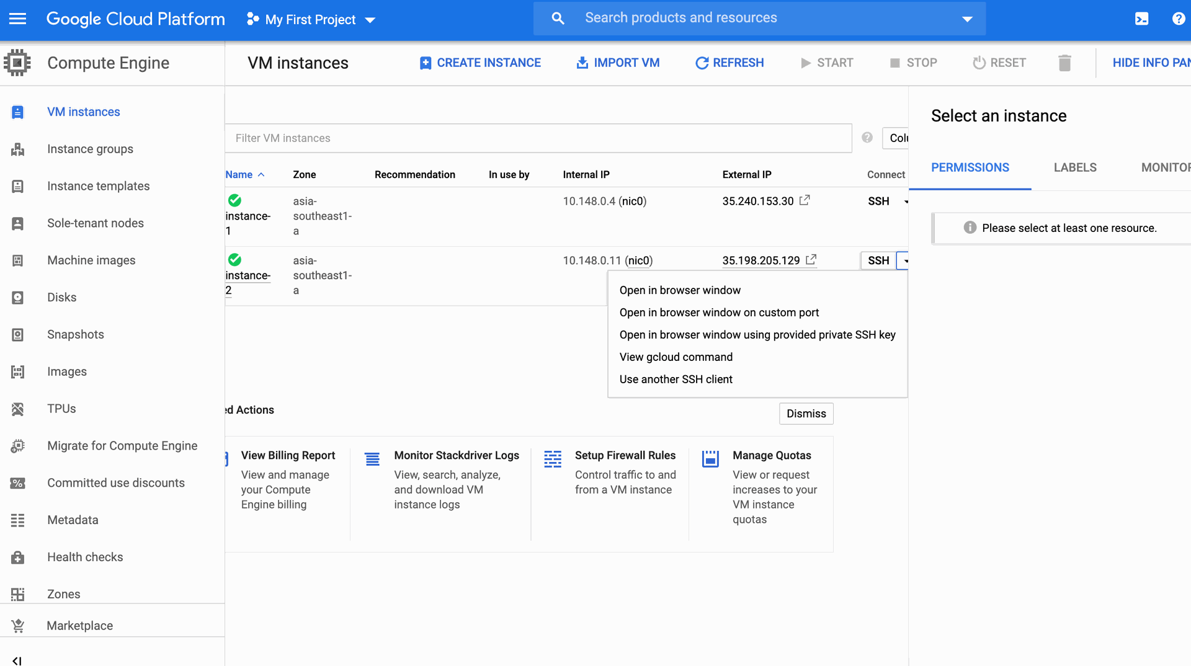This screenshot has height=666, width=1191.
Task: Open Snapshots in the sidebar
Action: pyautogui.click(x=76, y=335)
